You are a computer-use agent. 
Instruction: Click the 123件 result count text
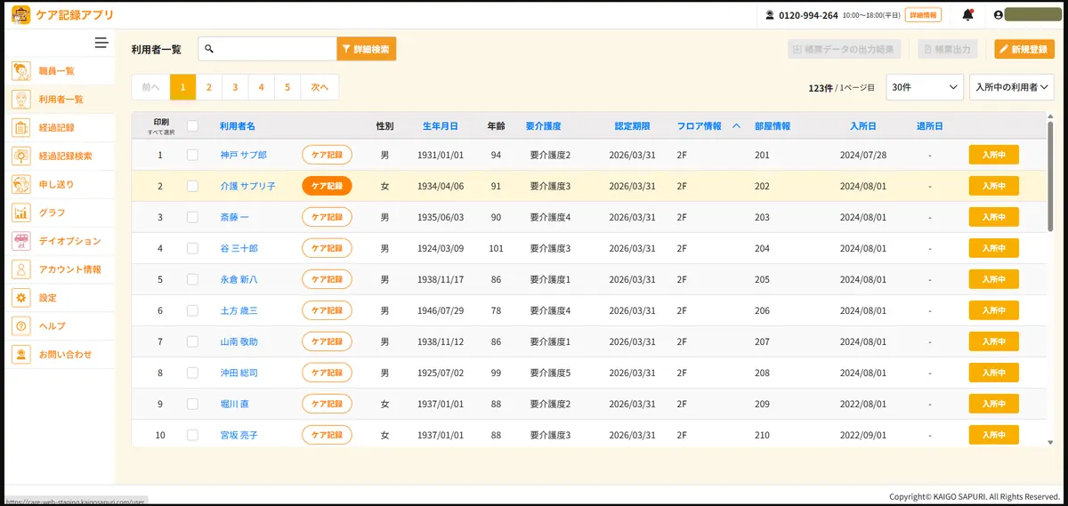pos(821,88)
